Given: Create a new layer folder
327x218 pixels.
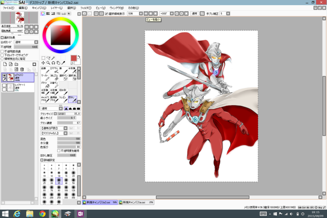Looking at the screenshot, I should [16, 64].
